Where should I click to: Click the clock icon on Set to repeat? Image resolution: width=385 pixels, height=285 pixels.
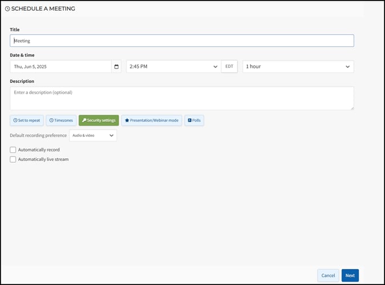15,121
